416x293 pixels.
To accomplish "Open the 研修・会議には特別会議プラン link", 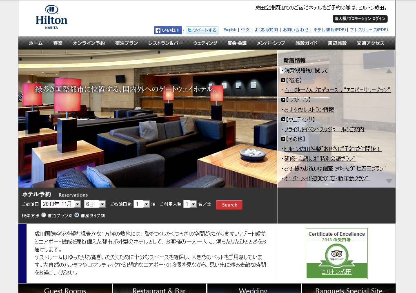I will [x=320, y=159].
